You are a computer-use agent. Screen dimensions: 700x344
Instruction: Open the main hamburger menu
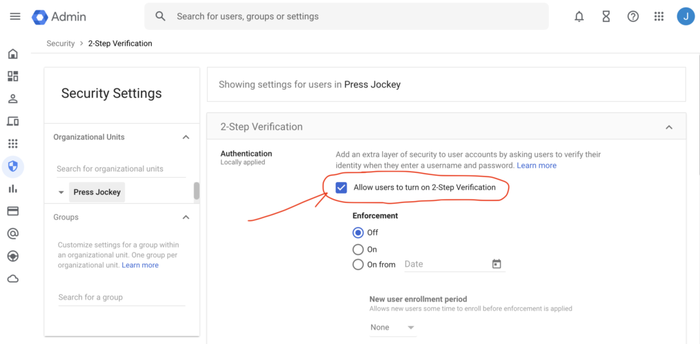15,16
